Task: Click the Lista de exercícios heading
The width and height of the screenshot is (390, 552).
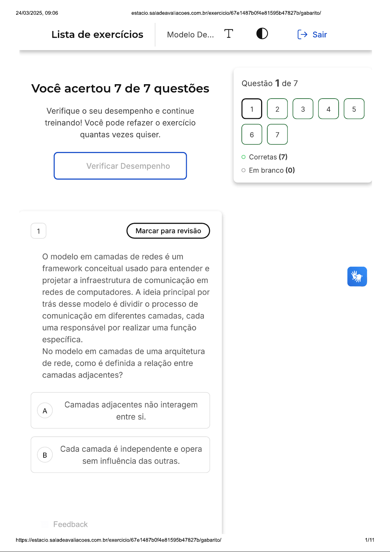Action: (x=97, y=34)
